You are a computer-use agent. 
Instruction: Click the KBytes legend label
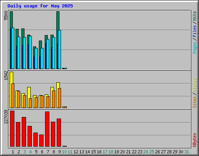(194, 140)
